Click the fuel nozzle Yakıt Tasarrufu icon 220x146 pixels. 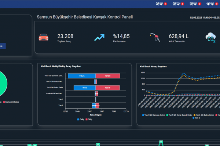pyautogui.click(x=155, y=37)
